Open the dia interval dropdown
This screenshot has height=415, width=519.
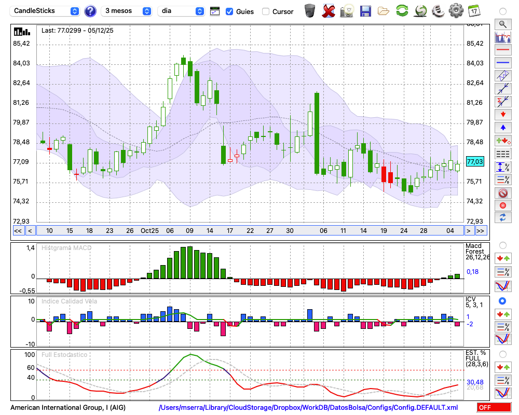pos(181,11)
